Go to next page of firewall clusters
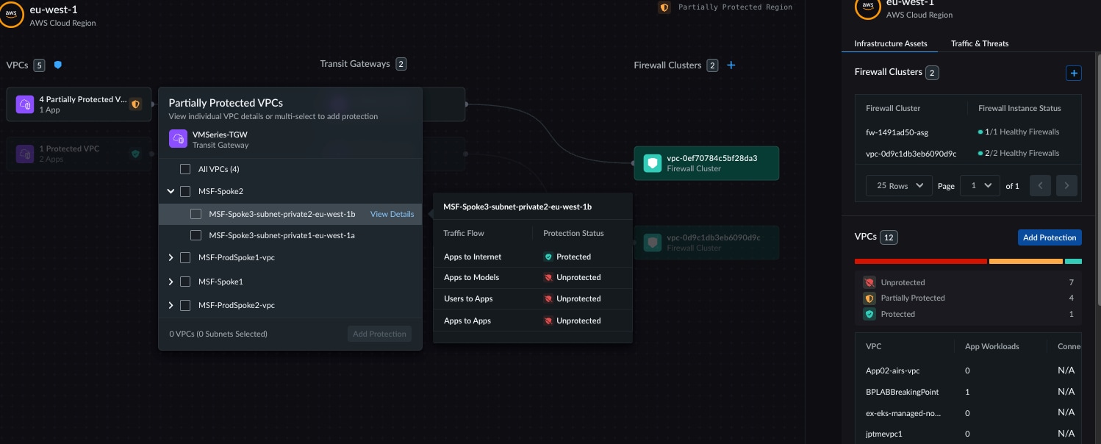 click(x=1066, y=186)
